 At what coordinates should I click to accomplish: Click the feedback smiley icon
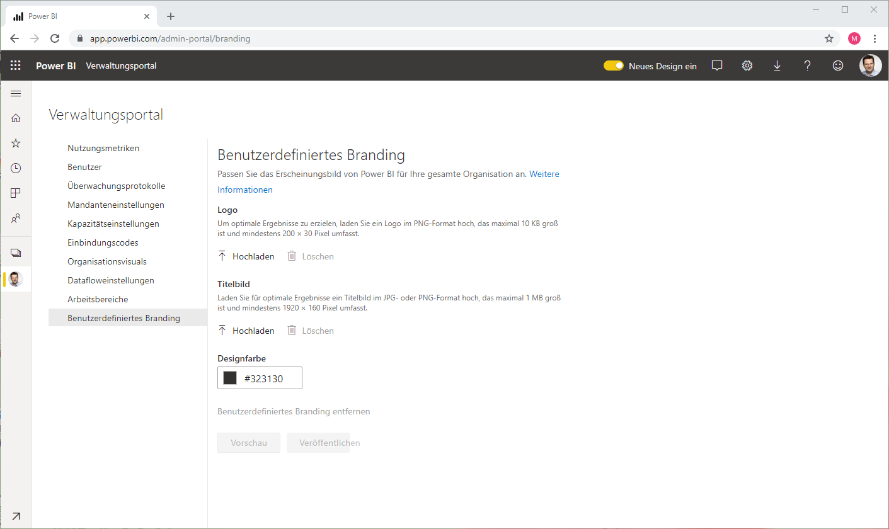click(838, 65)
